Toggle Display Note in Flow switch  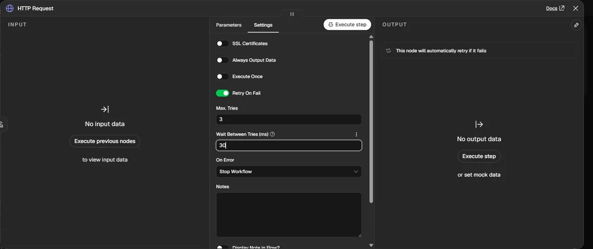tap(222, 247)
